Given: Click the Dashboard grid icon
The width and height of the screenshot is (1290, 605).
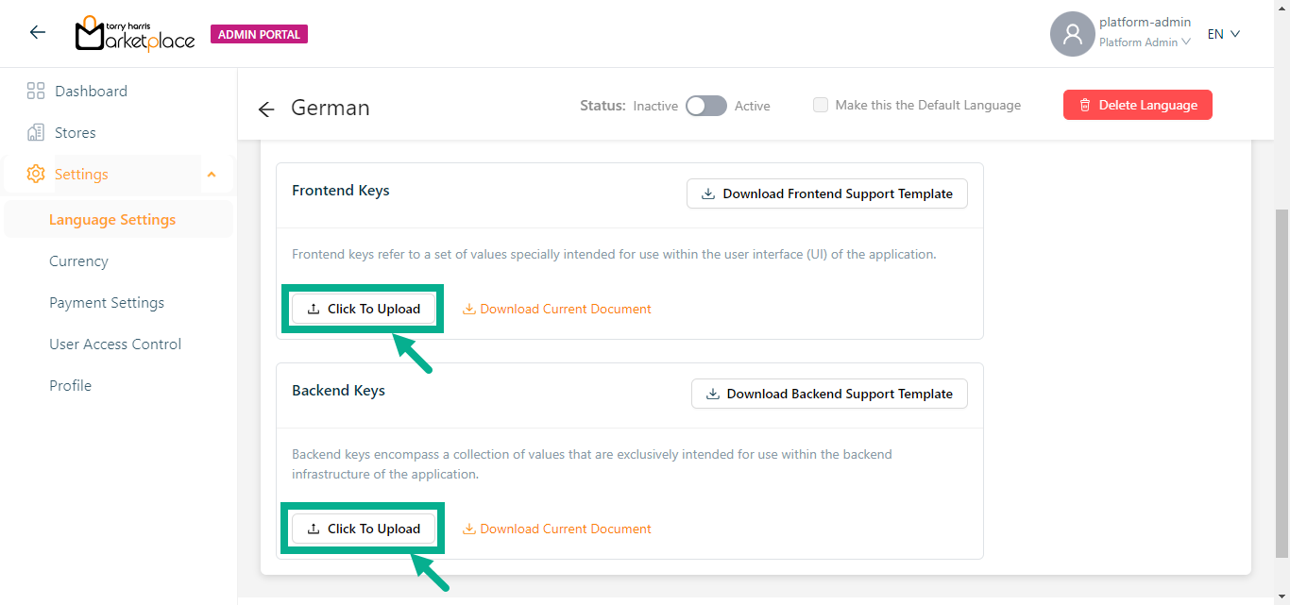Looking at the screenshot, I should coord(36,92).
